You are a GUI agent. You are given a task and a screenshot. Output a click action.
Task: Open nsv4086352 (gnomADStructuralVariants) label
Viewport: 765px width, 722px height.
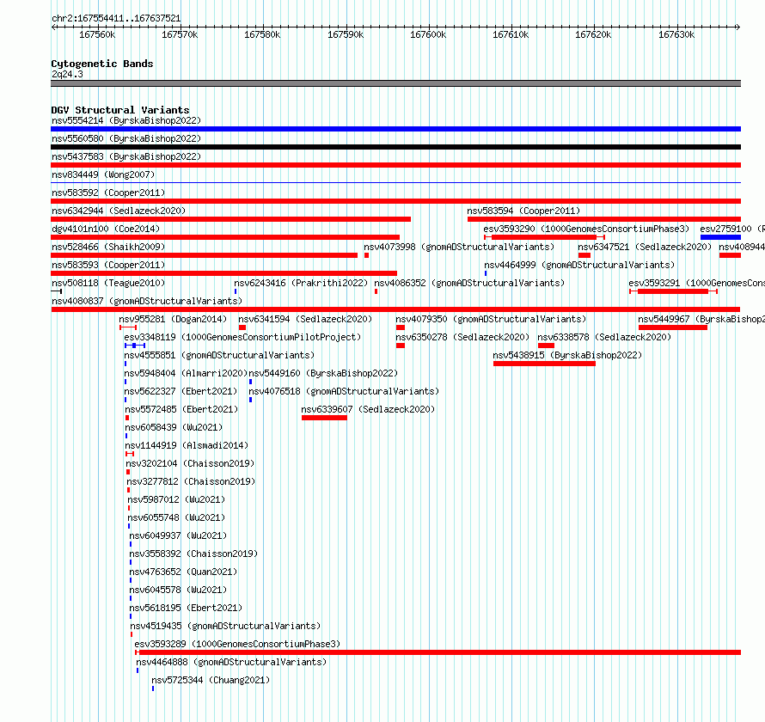(x=469, y=283)
